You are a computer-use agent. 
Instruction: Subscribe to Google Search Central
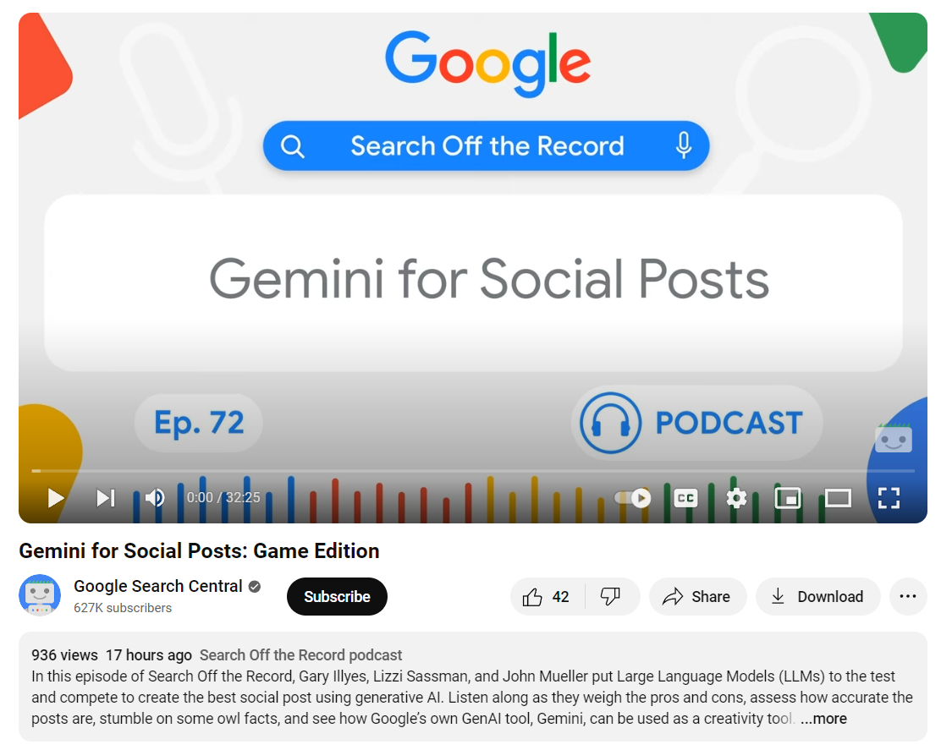click(x=337, y=596)
